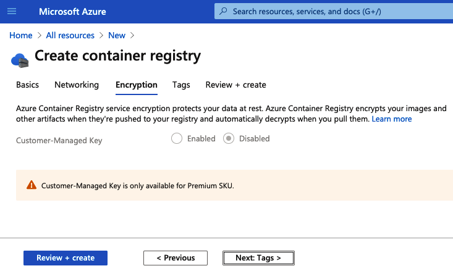Open the portal hamburger menu
This screenshot has width=453, height=271.
(x=12, y=12)
